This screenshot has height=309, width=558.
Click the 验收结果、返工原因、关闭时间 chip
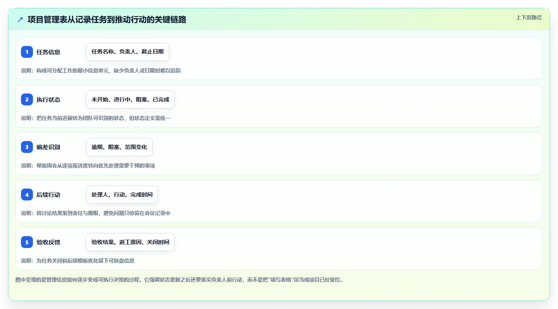tap(130, 242)
